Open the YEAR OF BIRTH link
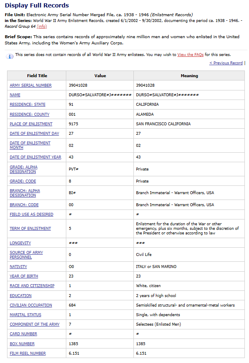249x363 pixels. point(24,276)
